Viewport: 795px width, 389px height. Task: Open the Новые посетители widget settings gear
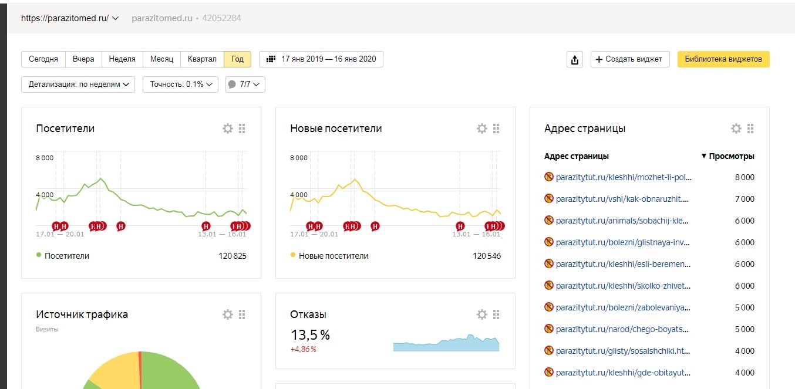pos(482,128)
